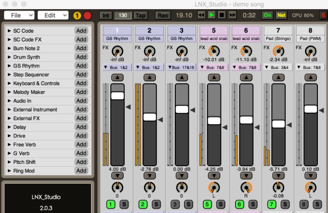This screenshot has height=213, width=328.
Task: Select channel 7 header tab
Action: pyautogui.click(x=278, y=30)
